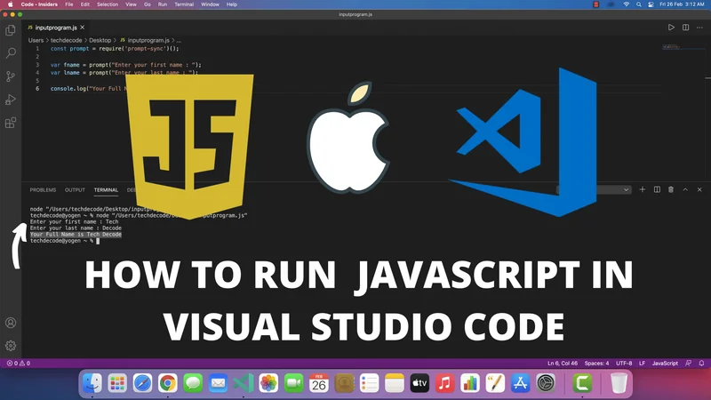The height and width of the screenshot is (400, 711).
Task: Open the Run and Debug view
Action: pyautogui.click(x=11, y=100)
